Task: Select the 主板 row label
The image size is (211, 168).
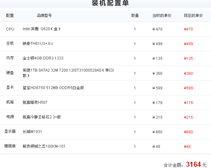Action: (x=10, y=43)
